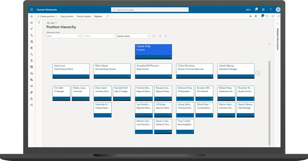
Task: Open the filter funnel pane
Action: click(x=39, y=23)
